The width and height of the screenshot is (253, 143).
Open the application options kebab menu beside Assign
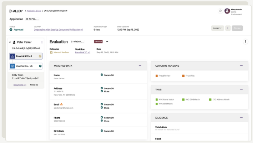click(x=228, y=28)
